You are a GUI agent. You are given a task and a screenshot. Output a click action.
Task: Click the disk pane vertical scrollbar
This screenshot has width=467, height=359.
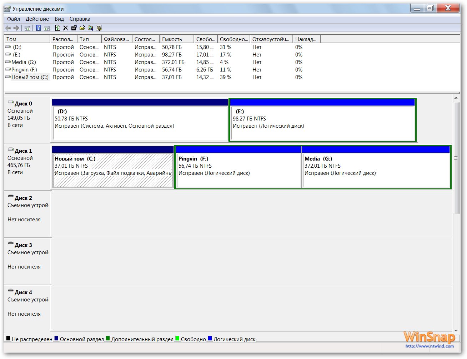[456, 157]
